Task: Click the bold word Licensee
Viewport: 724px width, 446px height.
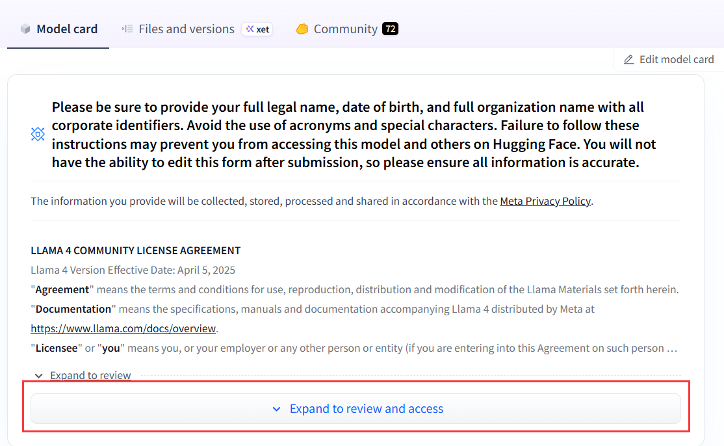Action: coord(57,348)
